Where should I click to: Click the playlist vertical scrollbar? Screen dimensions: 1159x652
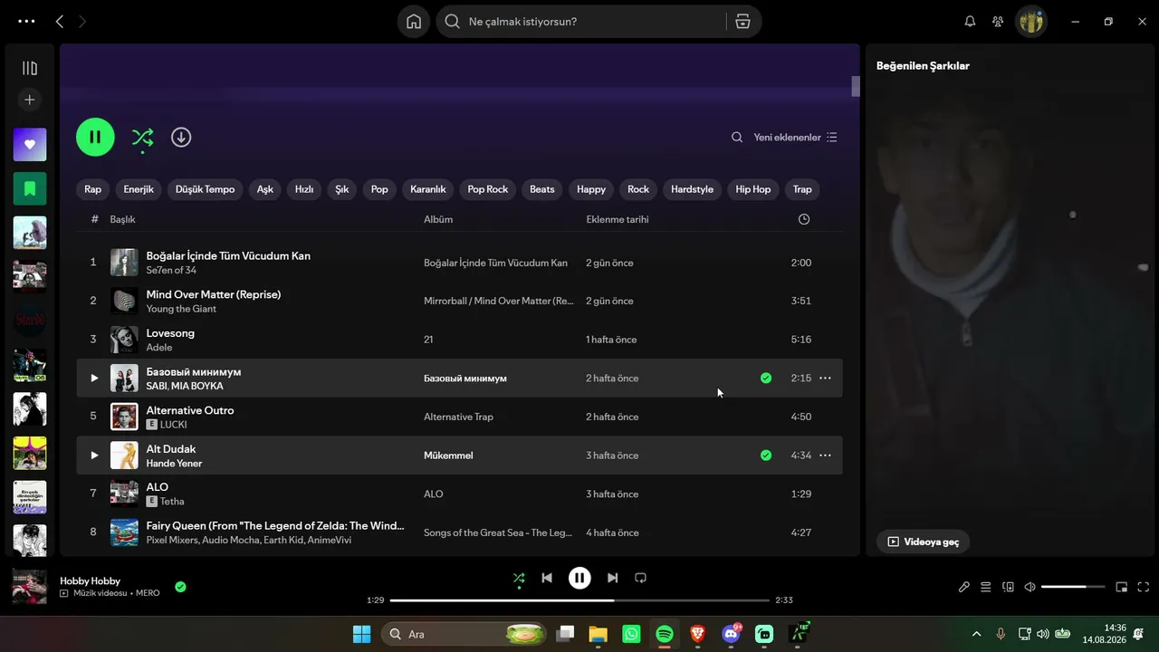855,87
